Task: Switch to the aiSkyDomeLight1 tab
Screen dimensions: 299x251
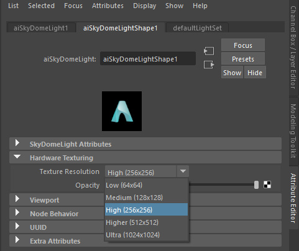Action: [x=41, y=28]
